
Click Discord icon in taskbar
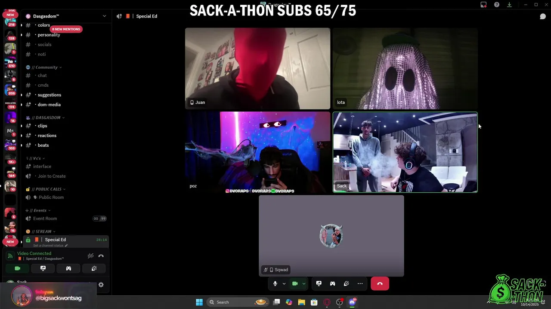[352, 302]
